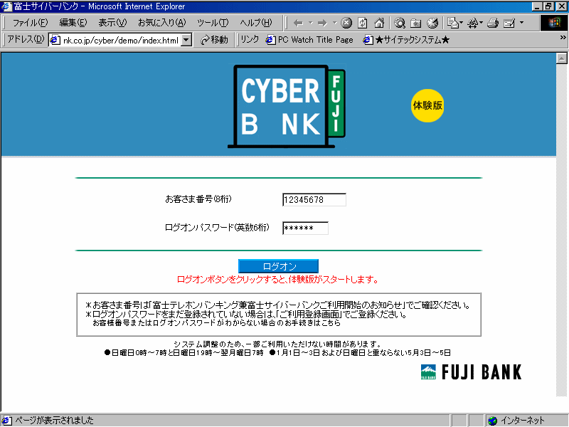Open the ヘルプ(H) menu
The height and width of the screenshot is (427, 569).
(x=255, y=23)
